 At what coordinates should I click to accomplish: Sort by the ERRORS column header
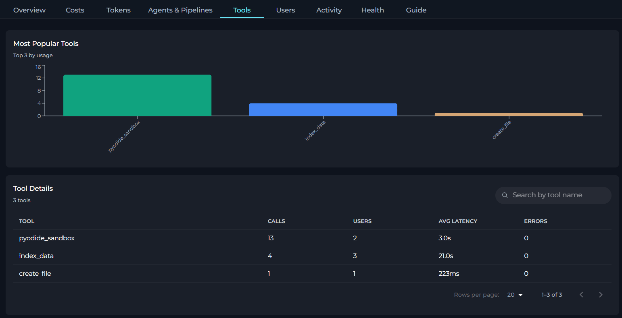tap(536, 221)
